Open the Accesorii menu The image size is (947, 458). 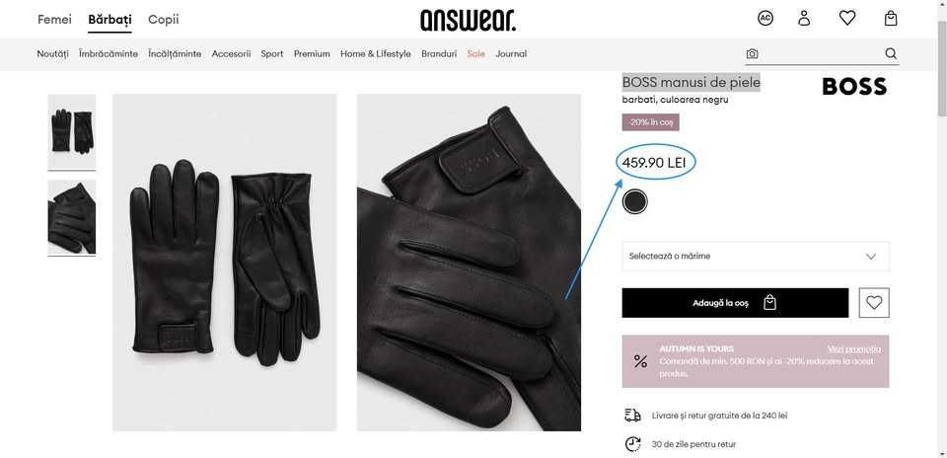pos(231,53)
